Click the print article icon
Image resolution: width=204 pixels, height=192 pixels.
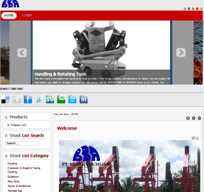point(197,138)
